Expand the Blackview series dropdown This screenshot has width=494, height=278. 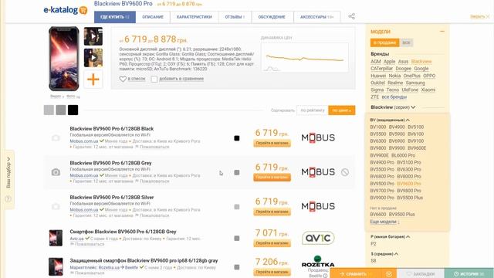pyautogui.click(x=393, y=107)
